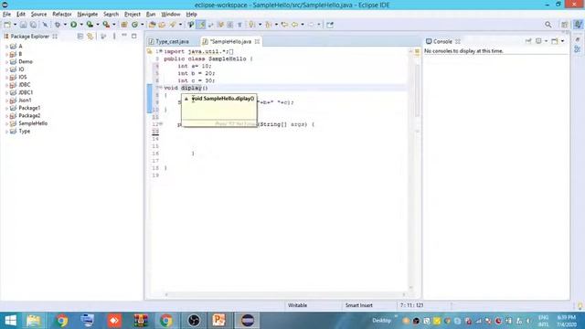
Task: Open the Refactor menu
Action: [x=62, y=15]
